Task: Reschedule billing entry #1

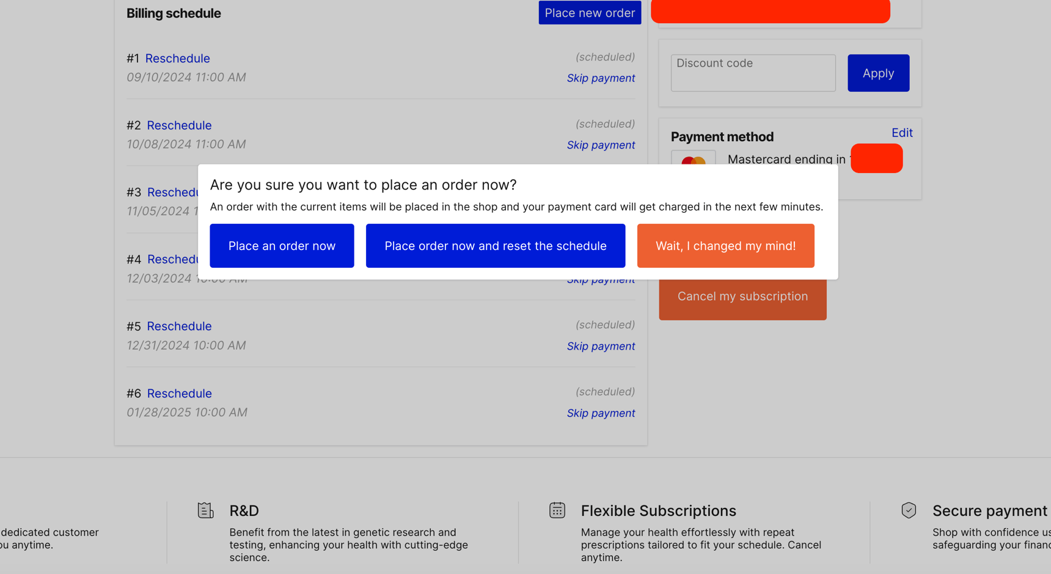Action: 177,58
